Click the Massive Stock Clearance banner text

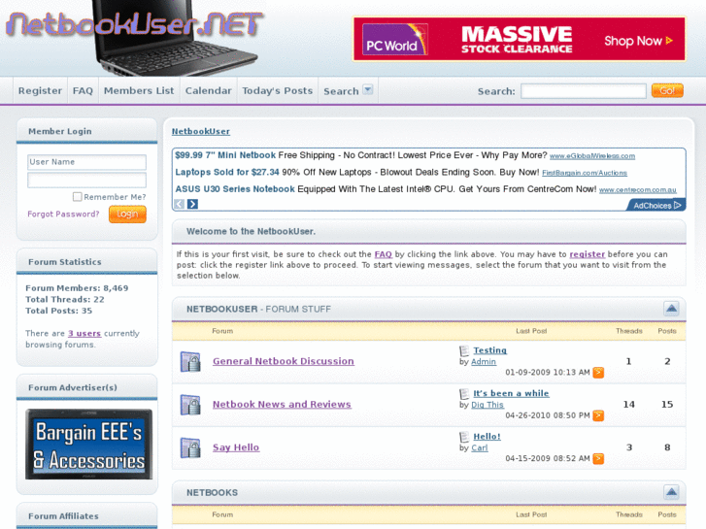[x=517, y=40]
